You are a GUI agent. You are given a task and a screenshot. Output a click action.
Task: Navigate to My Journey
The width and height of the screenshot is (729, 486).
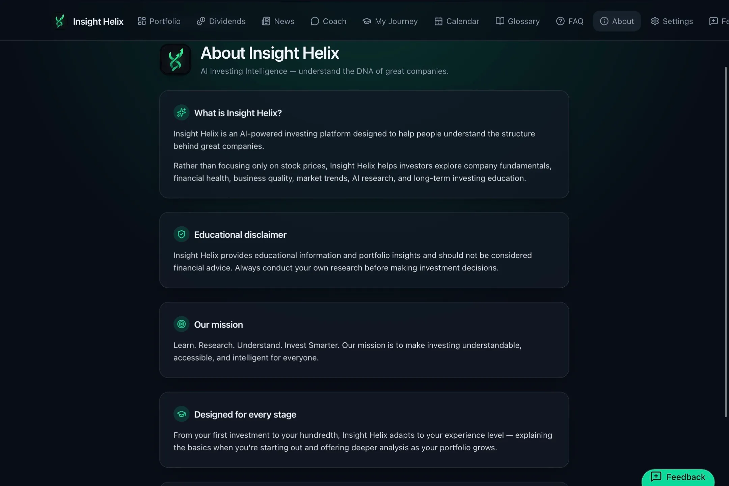pos(390,21)
